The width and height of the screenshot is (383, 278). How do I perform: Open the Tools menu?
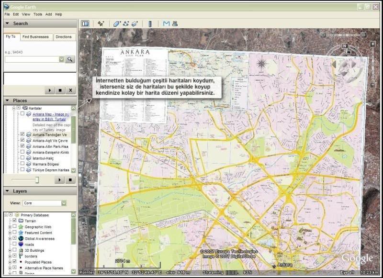point(38,14)
